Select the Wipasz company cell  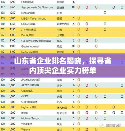26,129
